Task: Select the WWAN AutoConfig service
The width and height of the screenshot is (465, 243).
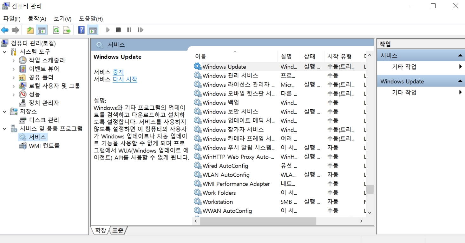Action: (x=279, y=211)
